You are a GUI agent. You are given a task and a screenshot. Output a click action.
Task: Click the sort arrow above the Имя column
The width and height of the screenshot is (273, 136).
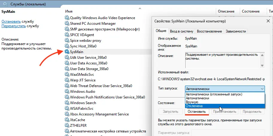point(139,8)
